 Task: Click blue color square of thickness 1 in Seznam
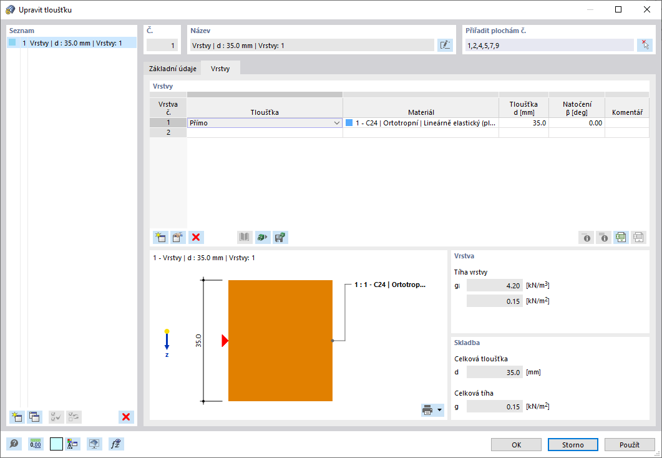12,42
